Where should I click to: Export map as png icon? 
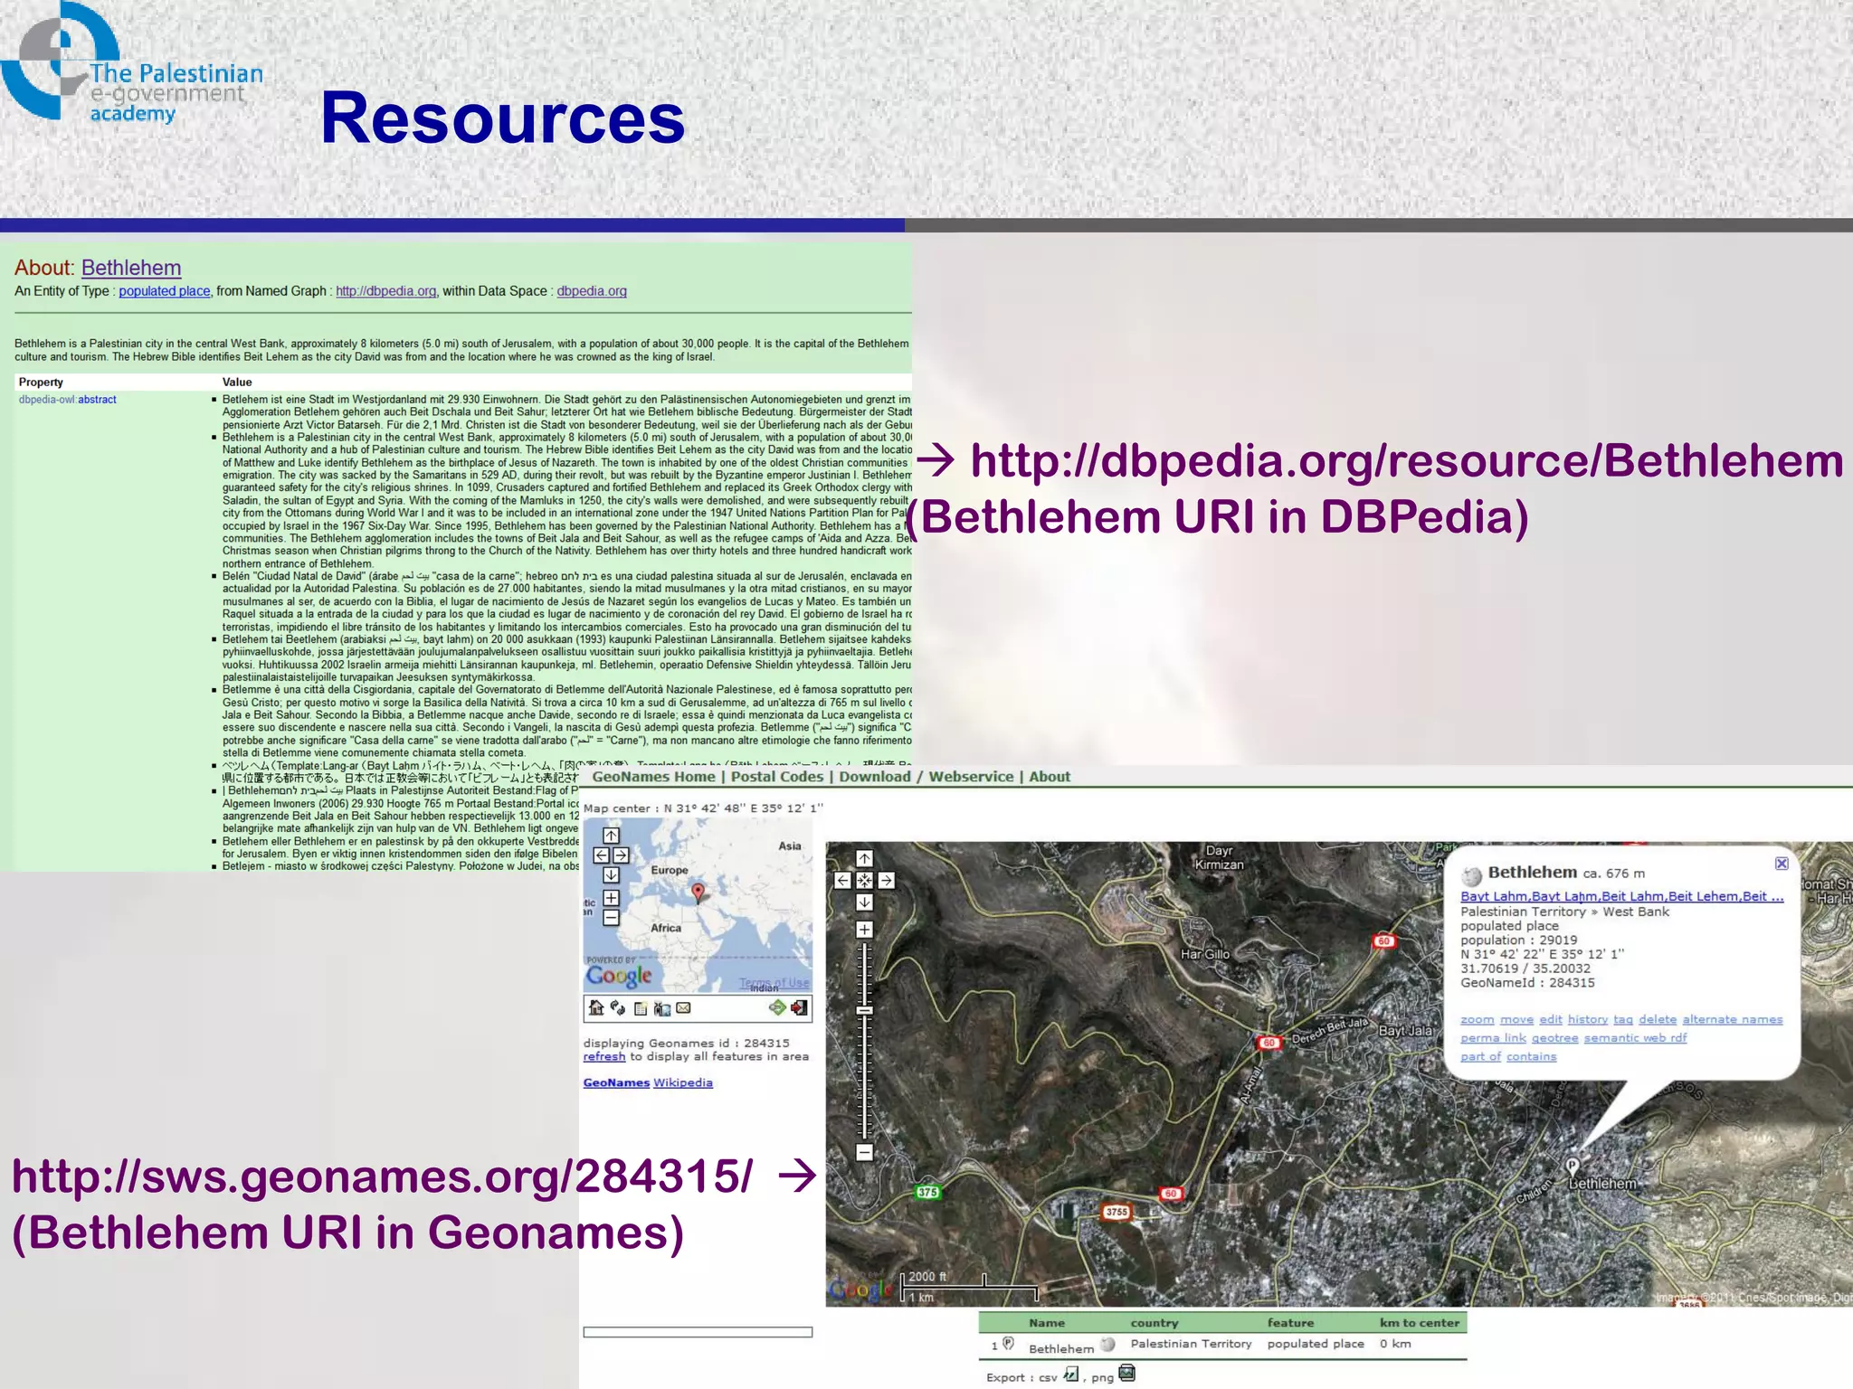(x=1126, y=1373)
